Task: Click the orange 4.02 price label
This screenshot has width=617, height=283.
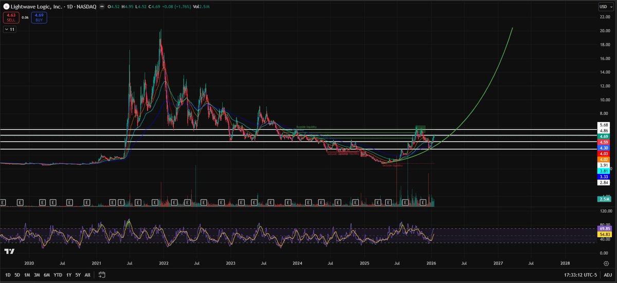Action: pyautogui.click(x=603, y=160)
